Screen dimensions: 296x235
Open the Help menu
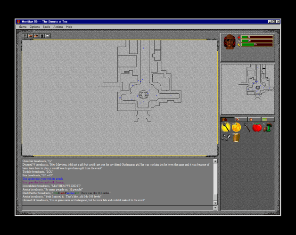pyautogui.click(x=69, y=27)
